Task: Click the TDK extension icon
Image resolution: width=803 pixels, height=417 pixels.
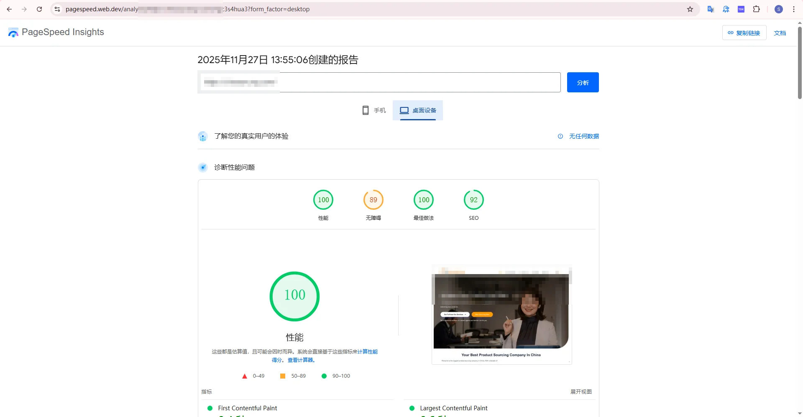Action: [x=741, y=9]
